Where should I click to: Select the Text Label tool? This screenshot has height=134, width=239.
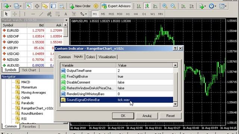(74, 14)
